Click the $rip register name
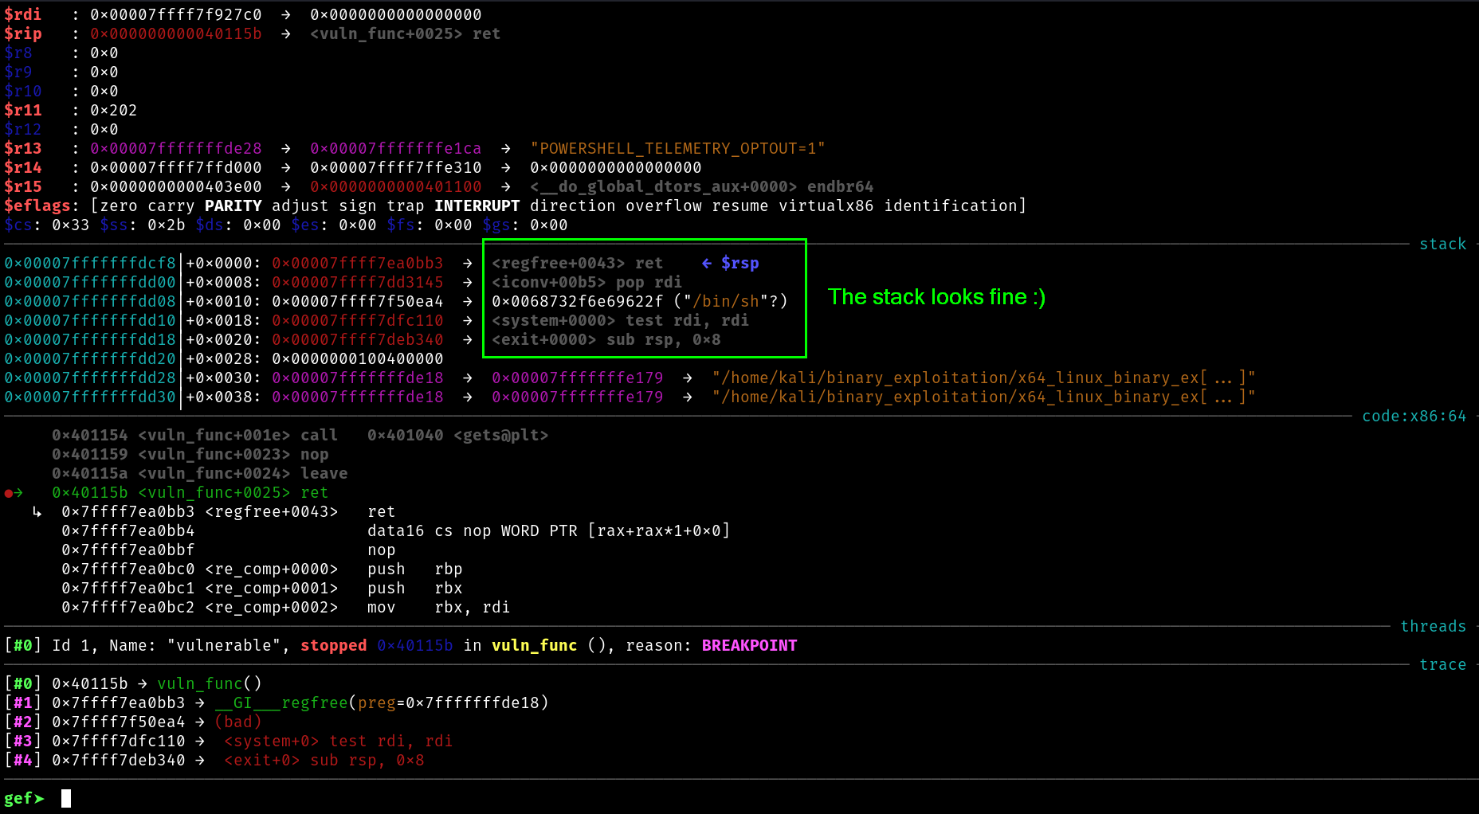This screenshot has width=1479, height=814. coord(23,34)
